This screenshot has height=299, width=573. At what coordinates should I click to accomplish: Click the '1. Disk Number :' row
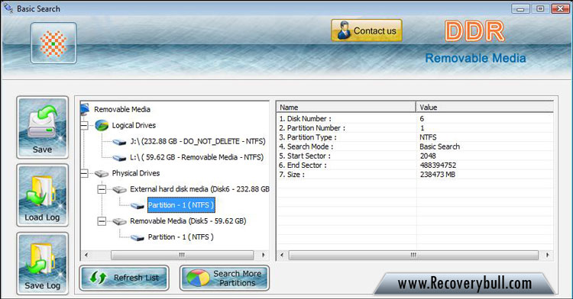click(415, 118)
